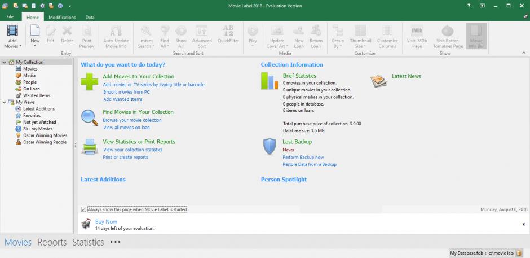Select Wanted Items in the tree
530x258 pixels.
coord(37,95)
